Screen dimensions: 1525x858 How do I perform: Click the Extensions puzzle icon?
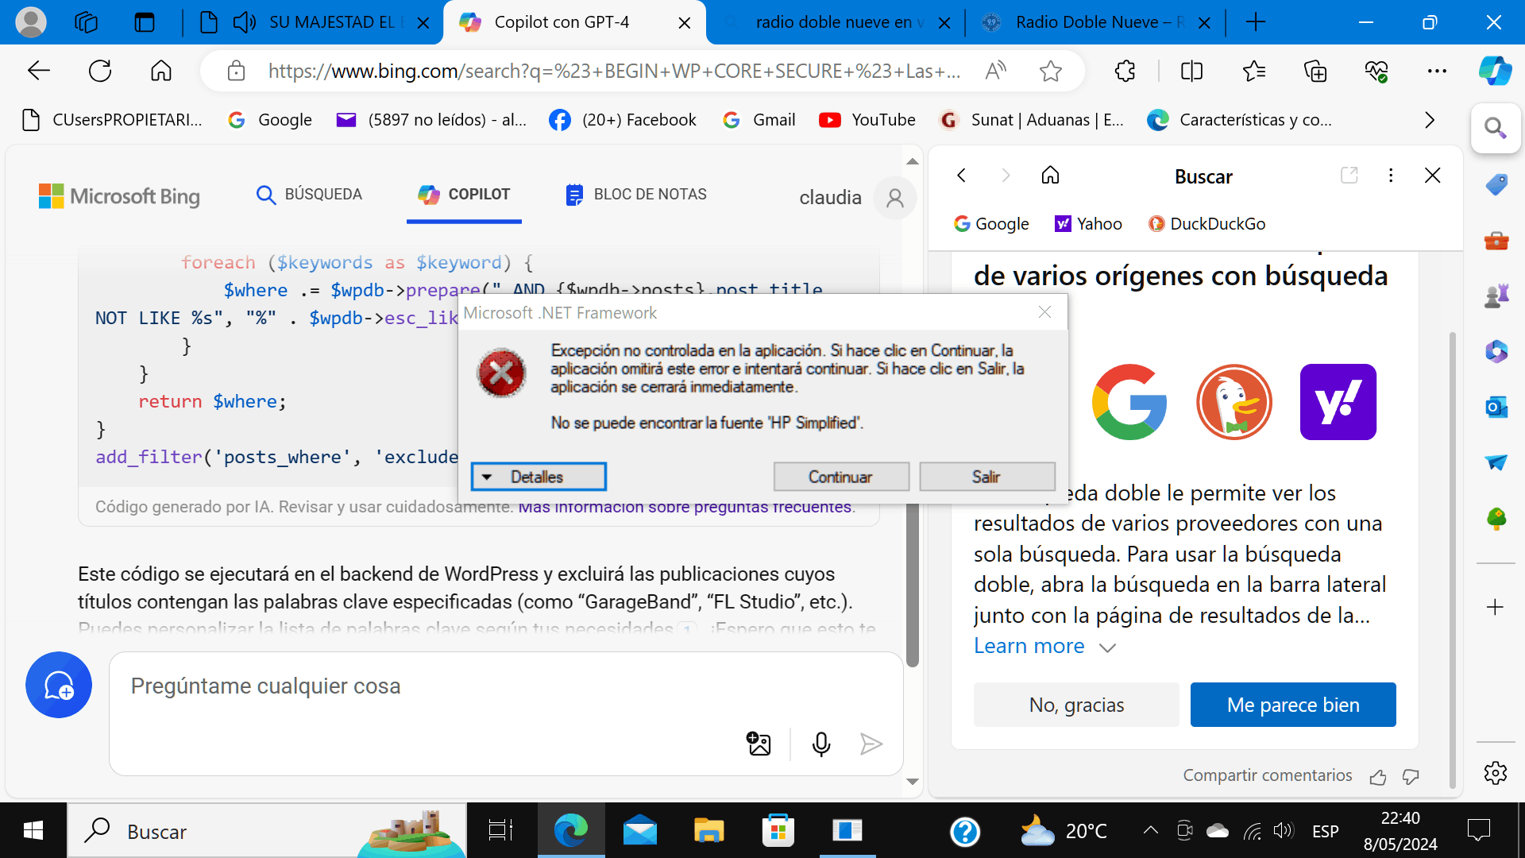coord(1125,71)
